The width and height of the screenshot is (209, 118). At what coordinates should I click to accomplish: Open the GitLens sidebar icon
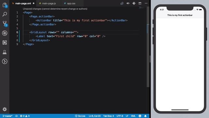pyautogui.click(x=5, y=61)
